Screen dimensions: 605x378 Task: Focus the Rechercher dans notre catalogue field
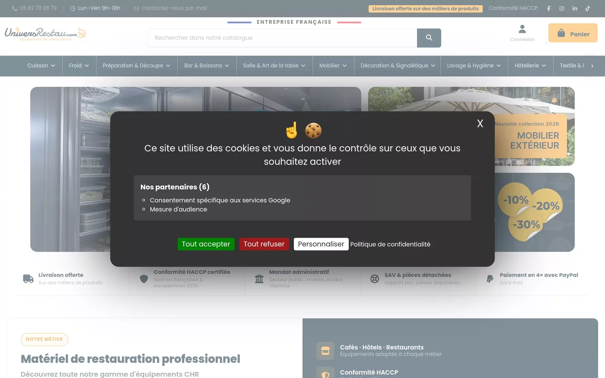coord(282,38)
